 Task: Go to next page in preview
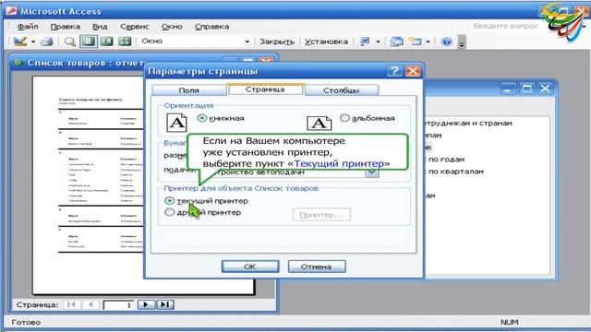point(146,304)
